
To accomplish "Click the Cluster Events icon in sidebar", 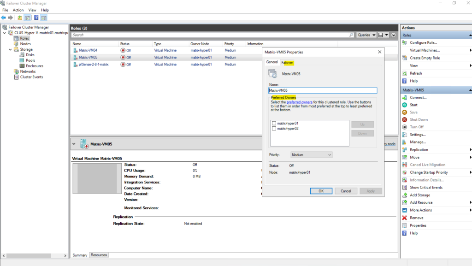I will (16, 77).
